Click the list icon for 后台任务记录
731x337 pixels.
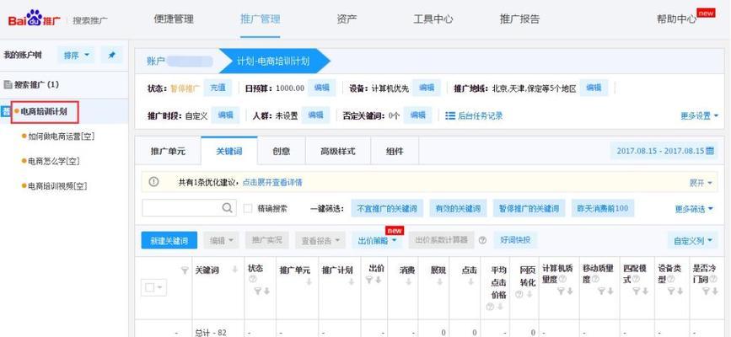[x=450, y=115]
